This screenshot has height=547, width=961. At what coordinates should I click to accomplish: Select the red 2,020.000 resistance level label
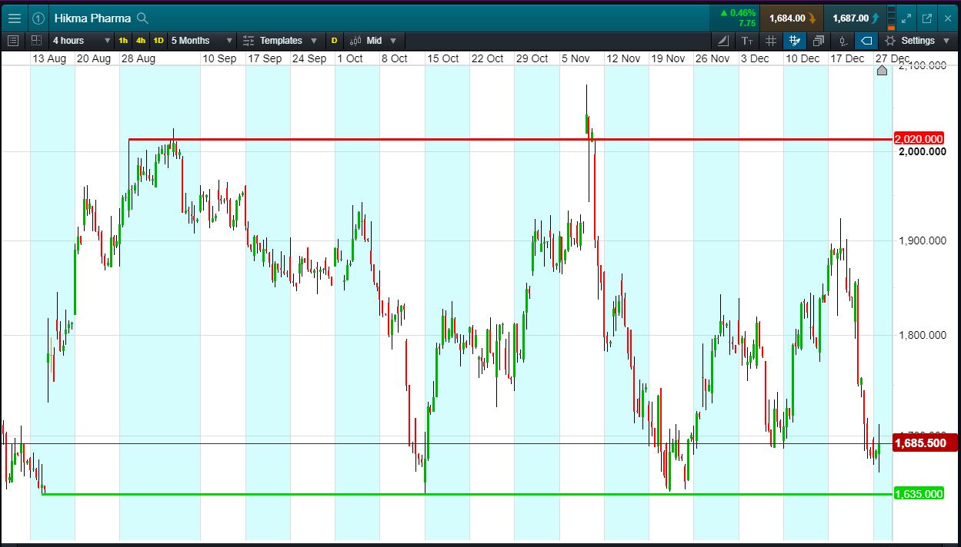tap(919, 139)
